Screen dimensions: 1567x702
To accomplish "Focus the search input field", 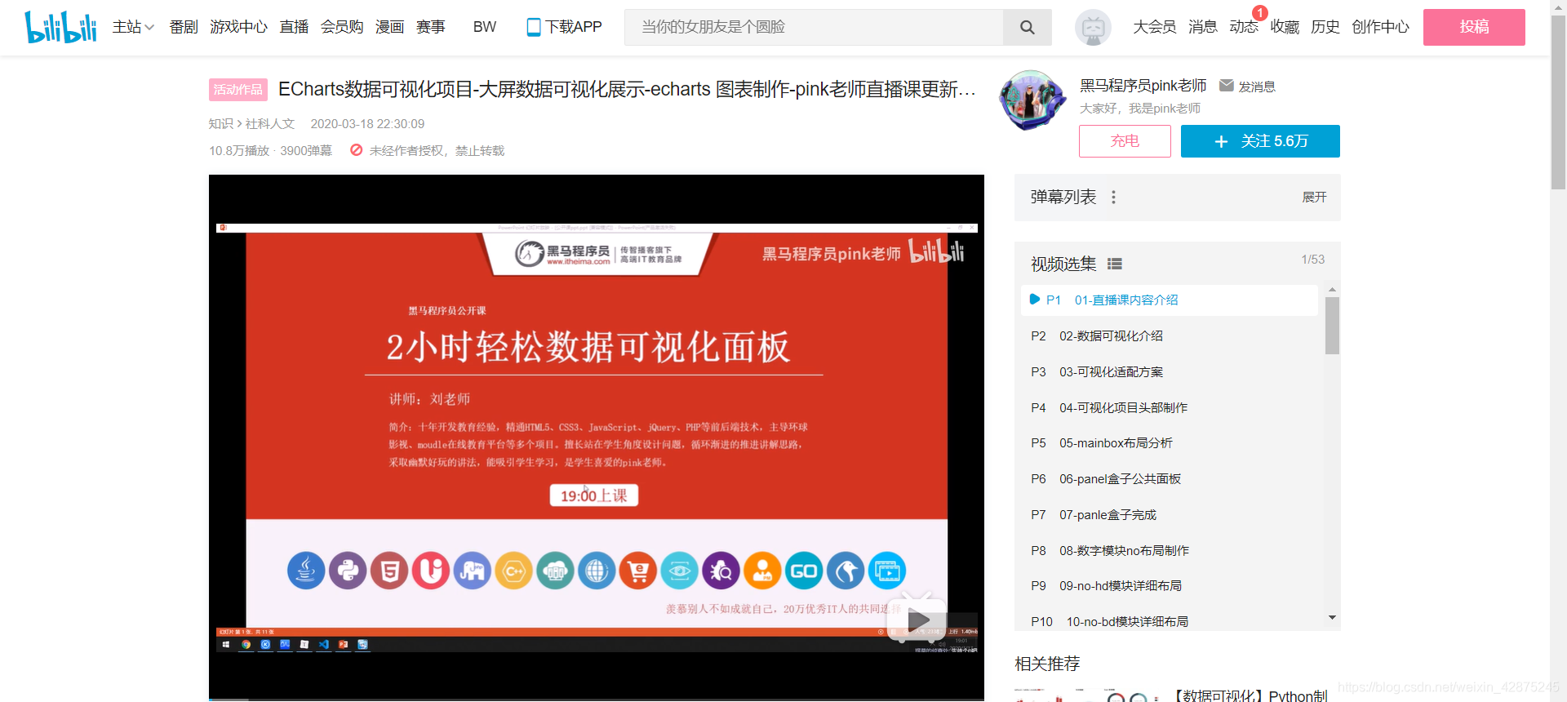I will pos(814,27).
